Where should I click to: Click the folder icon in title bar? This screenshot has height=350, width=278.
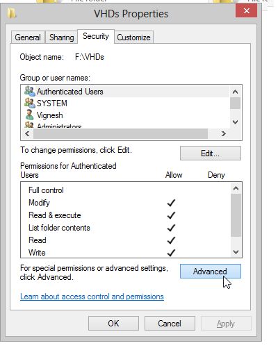(x=12, y=13)
